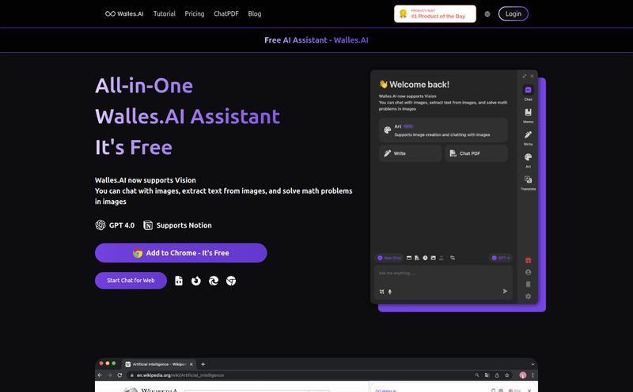Open the Tutorial page

tap(165, 13)
